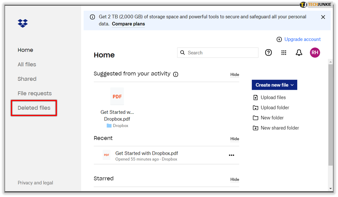
Task: Click the vertical scrollbar thumb
Action: 330,115
